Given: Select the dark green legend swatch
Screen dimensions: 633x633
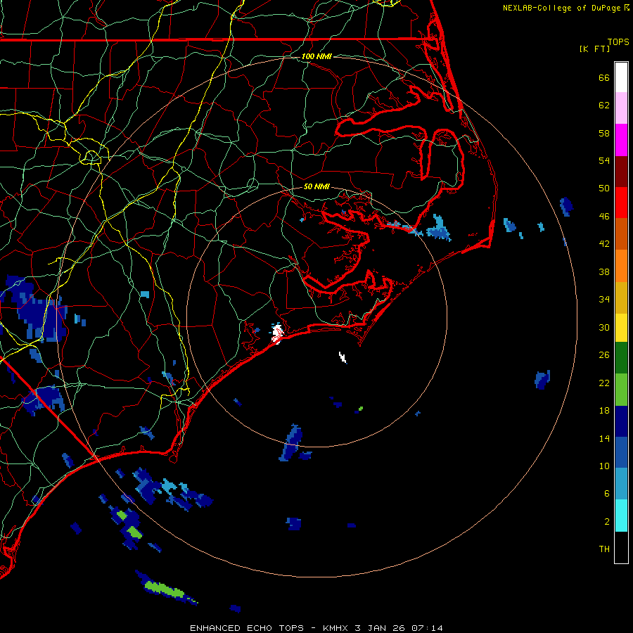Looking at the screenshot, I should pos(621,358).
